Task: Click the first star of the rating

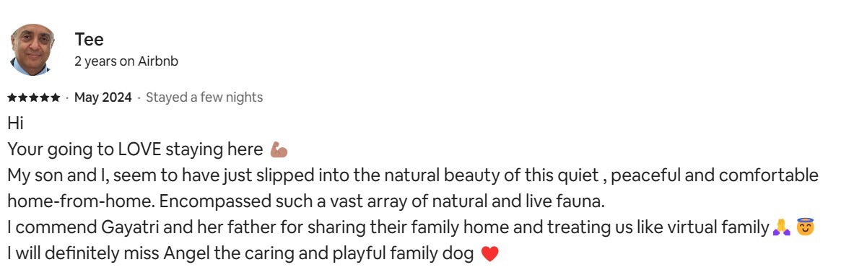Action: click(x=12, y=97)
